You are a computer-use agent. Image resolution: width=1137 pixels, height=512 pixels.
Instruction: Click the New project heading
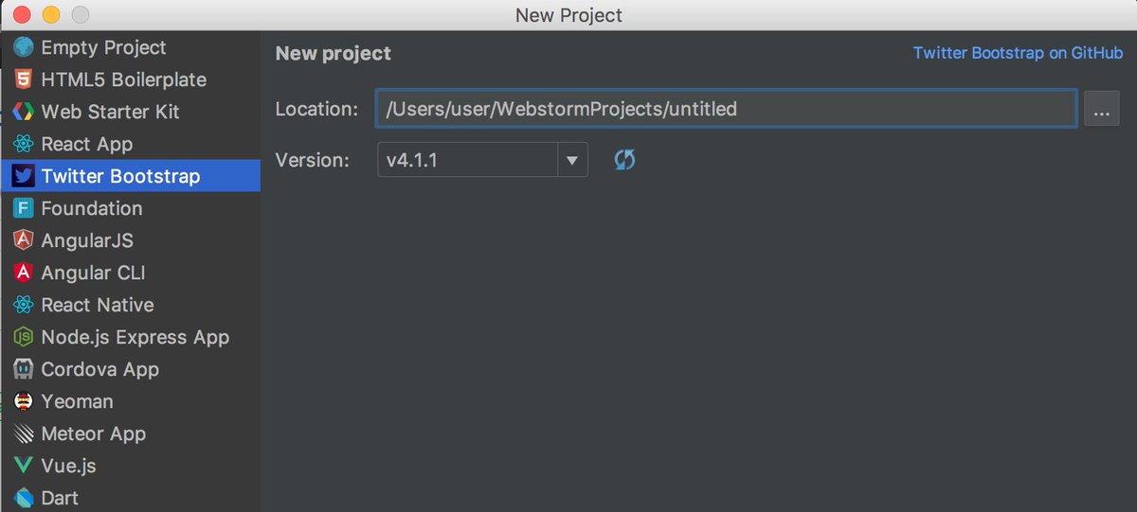pos(334,54)
